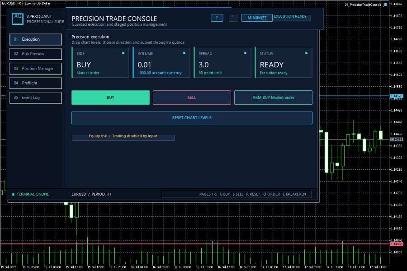Image resolution: width=407 pixels, height=271 pixels.
Task: Click the STATUS READY info card
Action: coord(284,62)
